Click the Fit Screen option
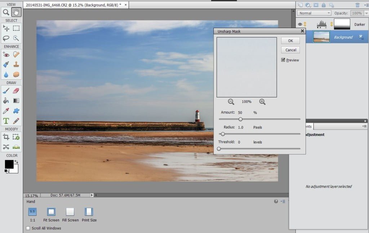Screen dimensions: 369x233 click(51, 215)
